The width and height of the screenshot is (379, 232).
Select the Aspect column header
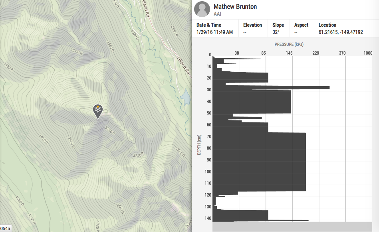pyautogui.click(x=301, y=25)
